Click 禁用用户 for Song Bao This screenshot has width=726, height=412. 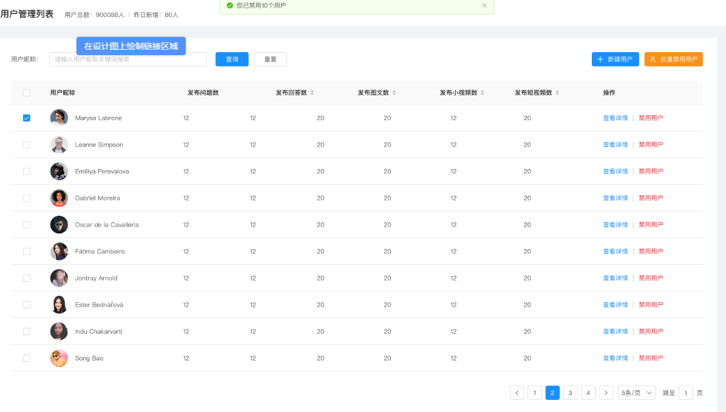(x=651, y=359)
